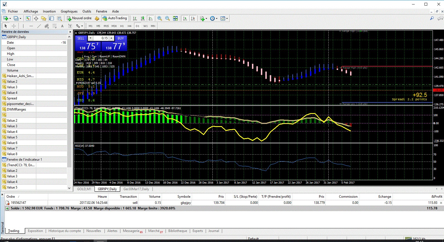Screen dimensions: 444x242
Task: Click the 0.15 lot volume field
Action: pos(101,38)
